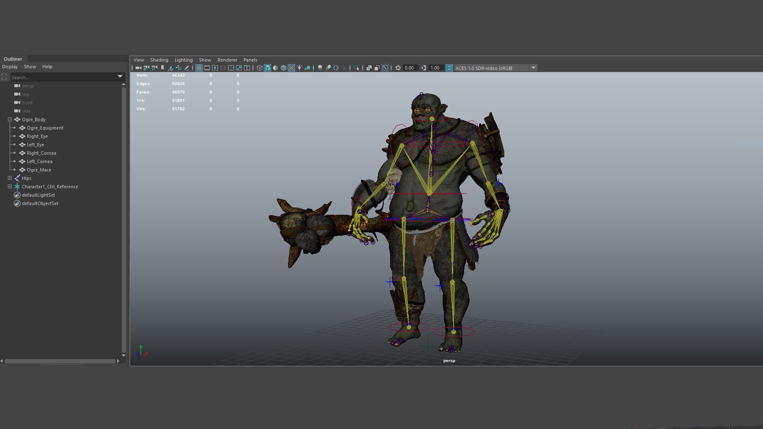Activate the 2D Pan/Zoom icon
This screenshot has width=763, height=429.
point(178,68)
